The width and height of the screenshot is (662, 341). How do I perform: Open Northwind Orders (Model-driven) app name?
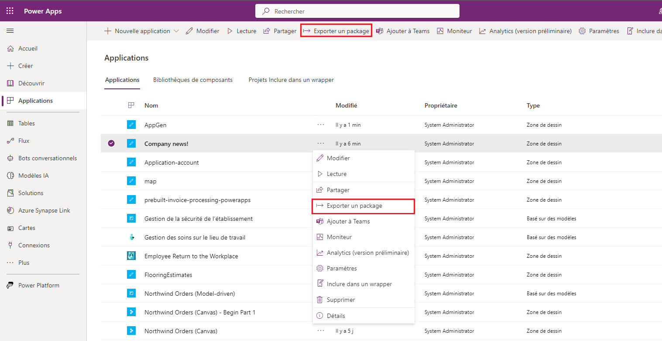[189, 294]
